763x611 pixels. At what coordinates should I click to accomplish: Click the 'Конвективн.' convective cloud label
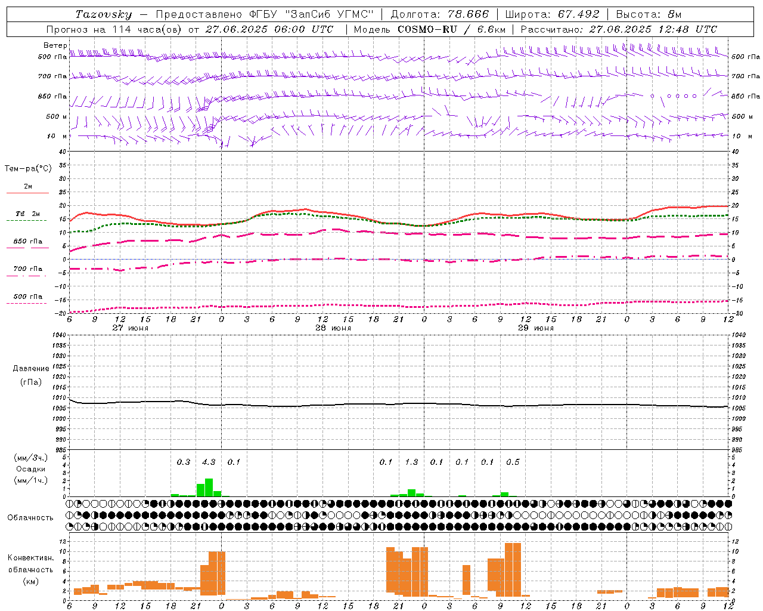(31, 558)
